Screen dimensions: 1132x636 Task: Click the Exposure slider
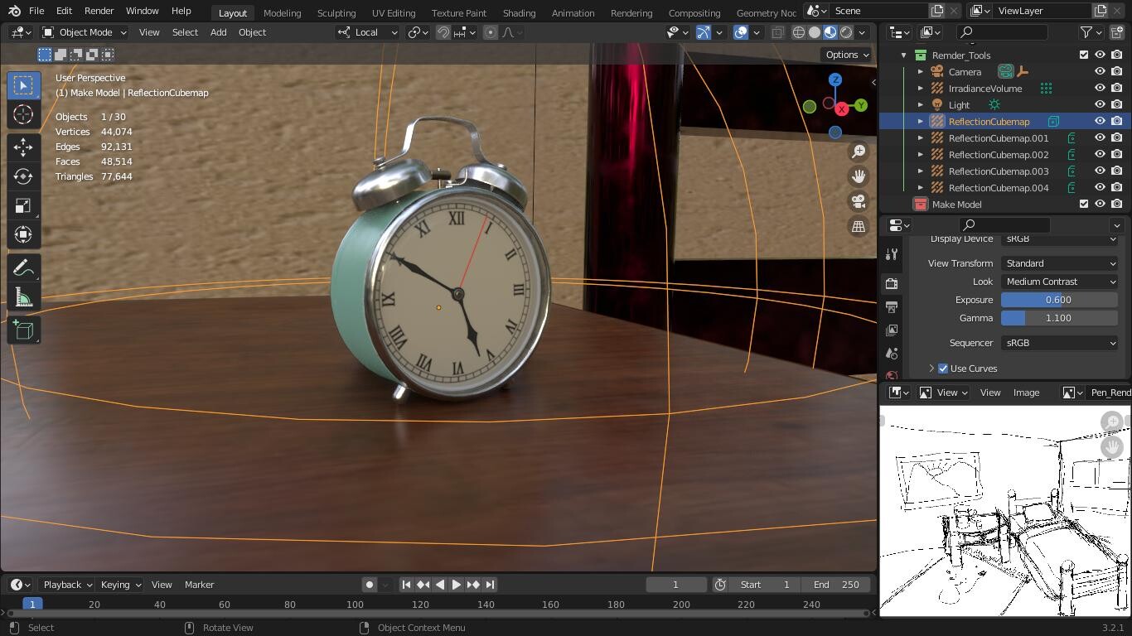pos(1058,300)
